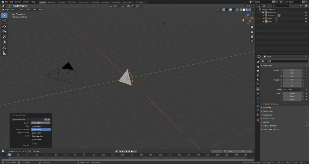
Task: Collapse the Transform panel
Action: [x=267, y=66]
